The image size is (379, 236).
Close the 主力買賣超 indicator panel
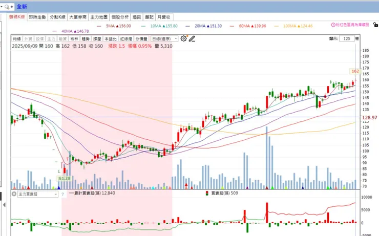click(14, 194)
